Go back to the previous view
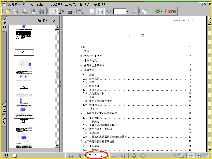Screen dimensions: 212x159 pos(134,156)
